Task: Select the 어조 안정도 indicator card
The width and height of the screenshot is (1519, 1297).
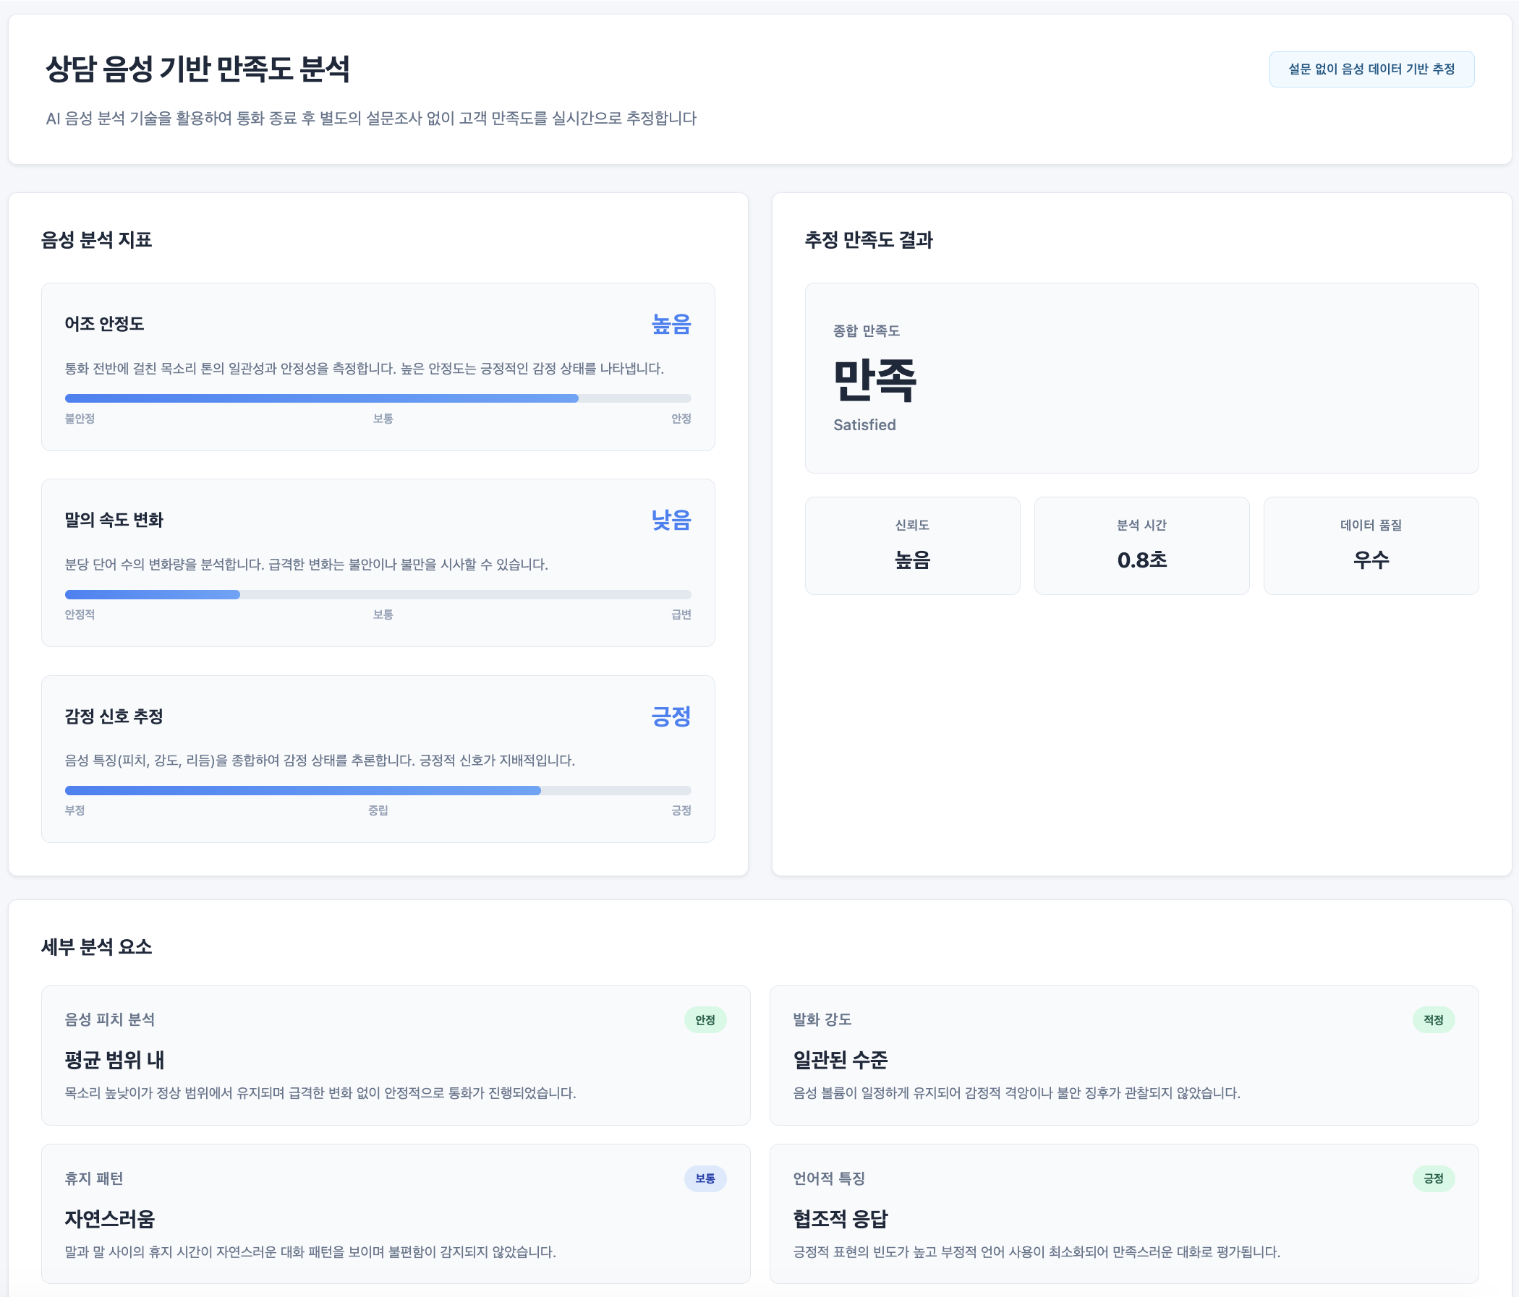Action: 378,365
